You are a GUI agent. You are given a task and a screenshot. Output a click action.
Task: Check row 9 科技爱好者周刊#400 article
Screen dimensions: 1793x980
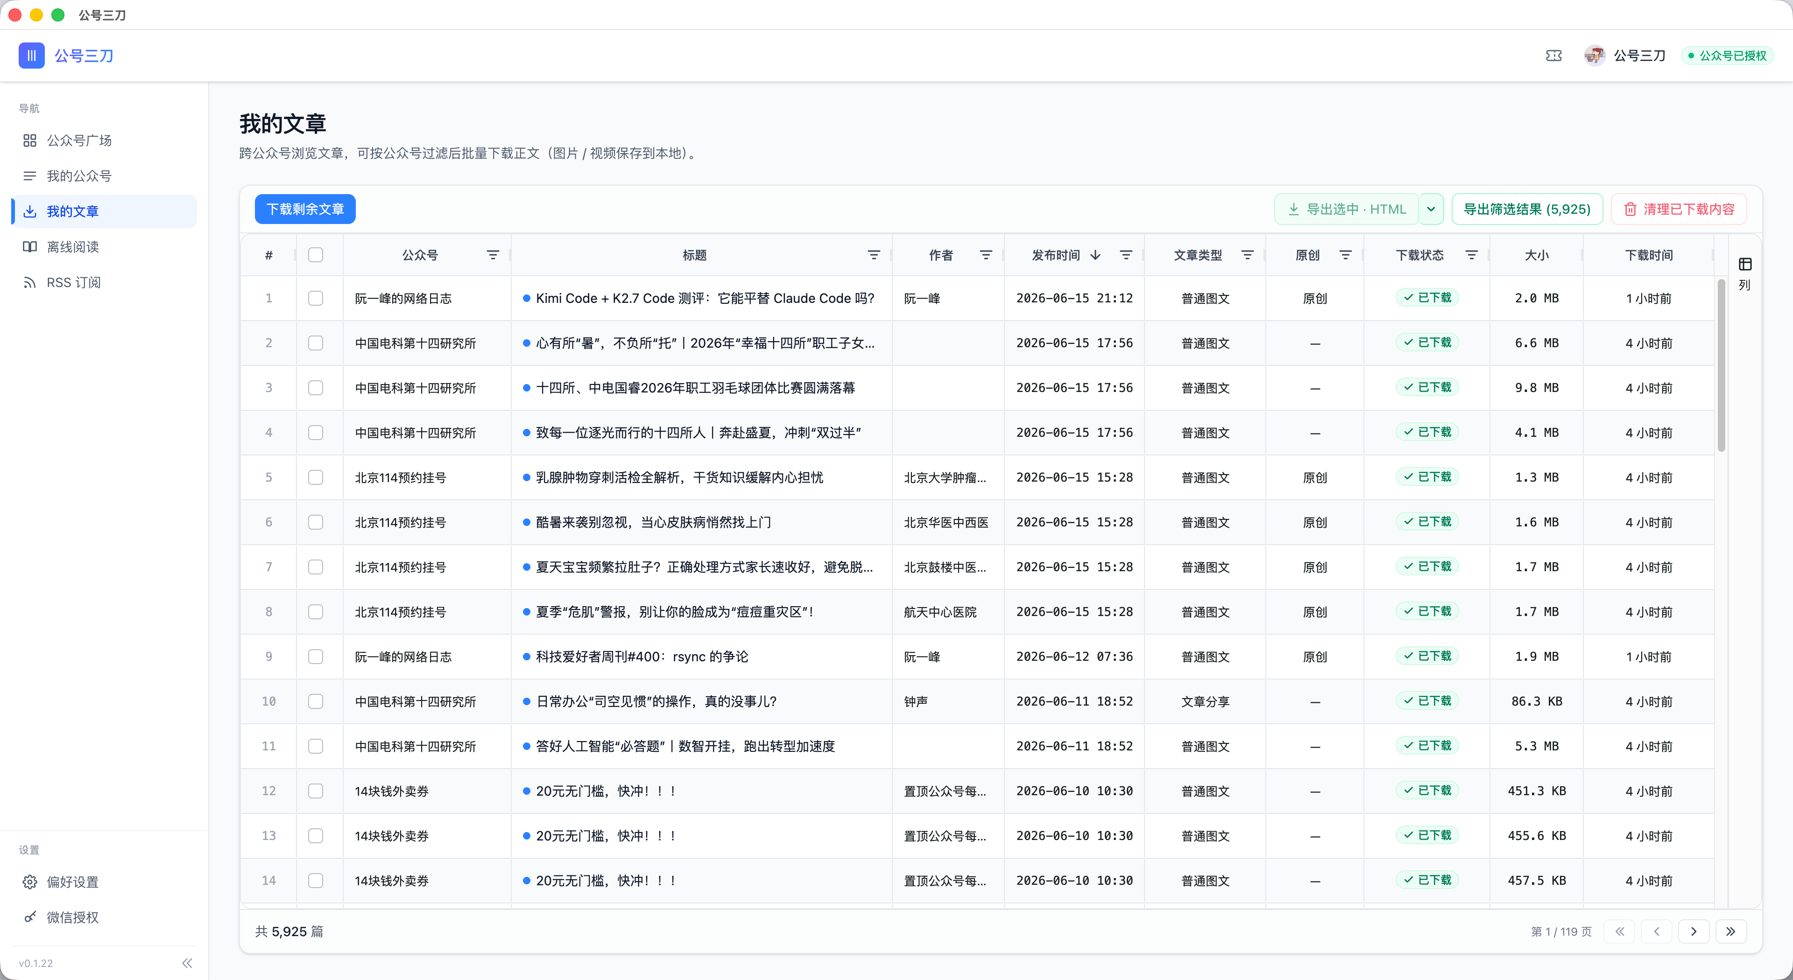316,657
